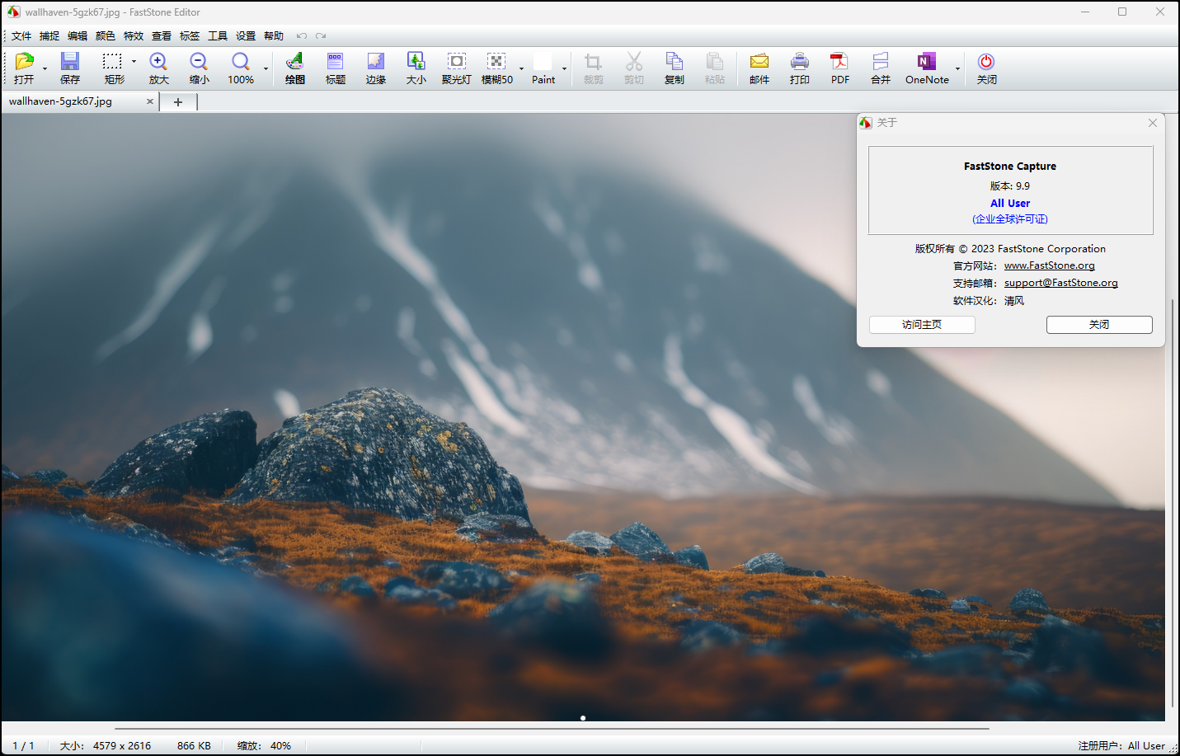Open the 特效 menu
Viewport: 1180px width, 756px height.
(x=133, y=36)
